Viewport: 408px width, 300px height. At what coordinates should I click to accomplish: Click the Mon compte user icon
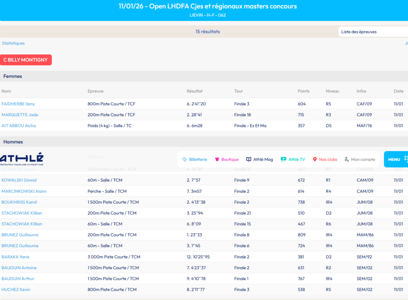point(347,160)
